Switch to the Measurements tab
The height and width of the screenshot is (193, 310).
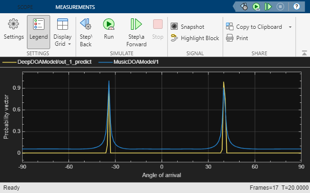[x=75, y=7]
